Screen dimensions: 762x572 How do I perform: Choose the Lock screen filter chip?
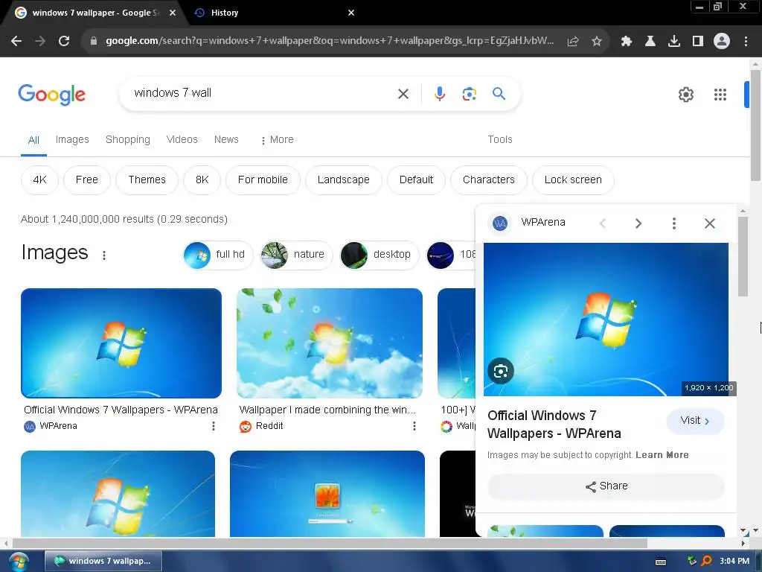tap(573, 180)
